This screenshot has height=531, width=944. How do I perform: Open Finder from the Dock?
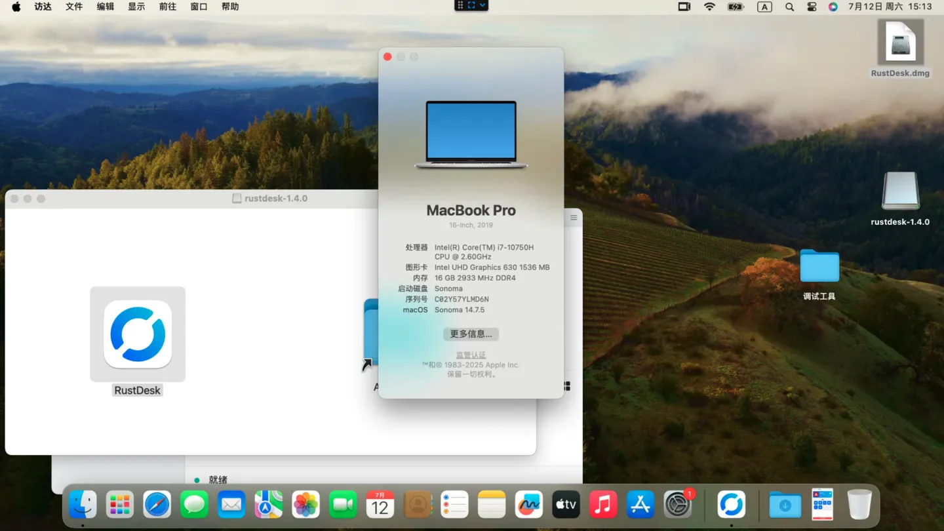coord(83,505)
